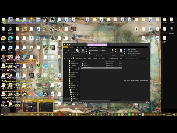Click the Explorer search field
Image resolution: width=177 pixels, height=133 pixels.
coord(139,58)
